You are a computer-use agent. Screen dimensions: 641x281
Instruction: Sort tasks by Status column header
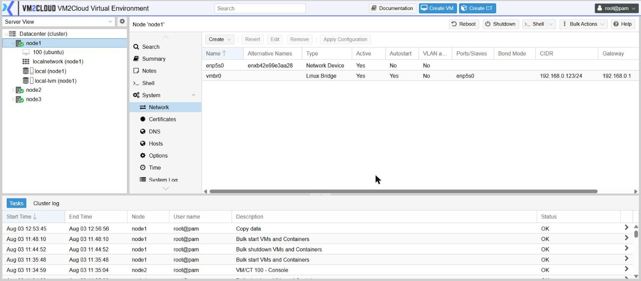[x=578, y=217]
